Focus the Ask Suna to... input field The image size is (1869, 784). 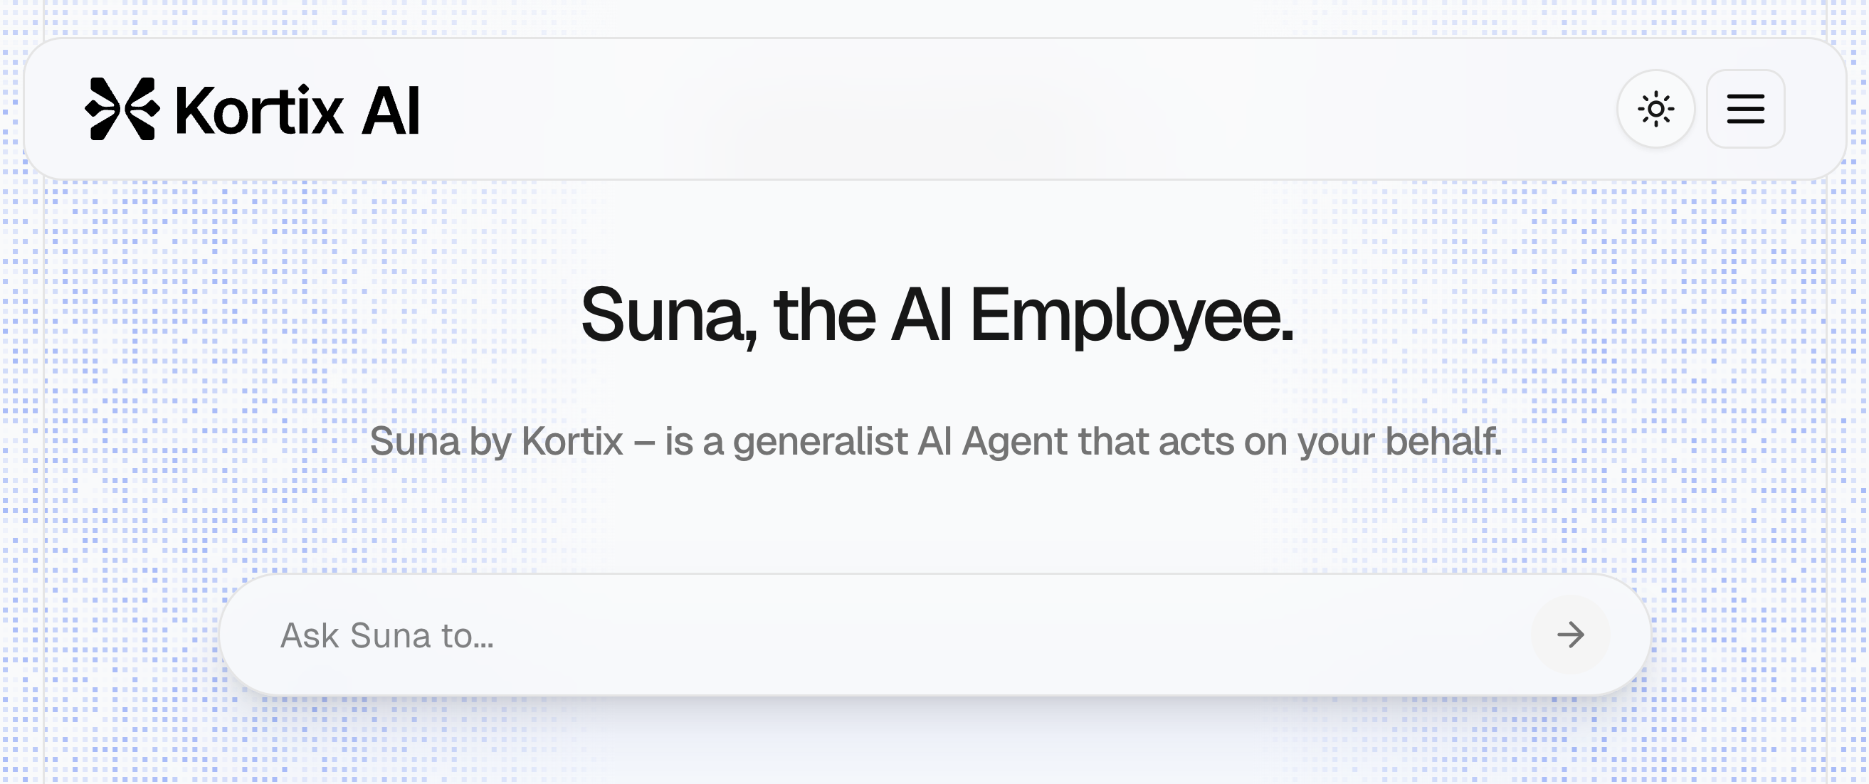(900, 635)
